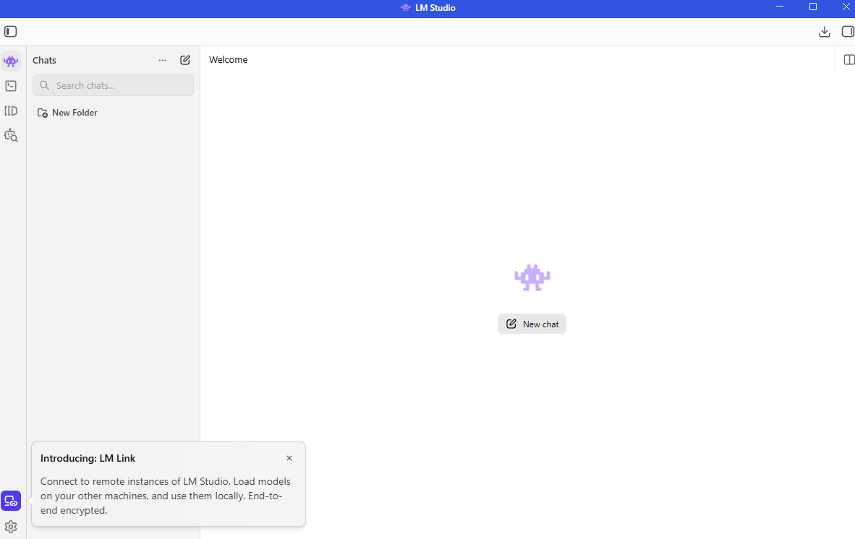
Task: Close the LM Studio window
Action: click(846, 7)
